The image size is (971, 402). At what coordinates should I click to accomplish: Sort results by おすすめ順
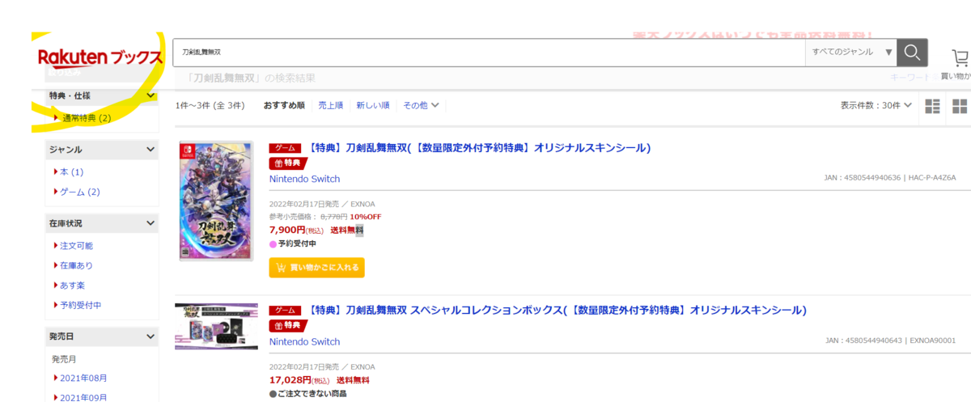point(284,105)
